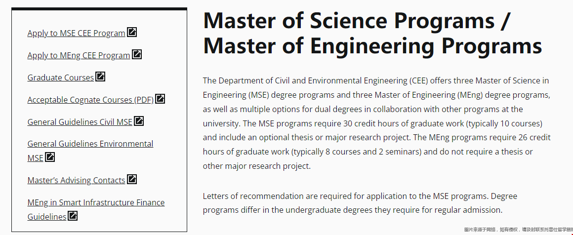Screen dimensions: 573x235
Task: Open the General Guidelines Environmental MSE link
Action: point(90,144)
